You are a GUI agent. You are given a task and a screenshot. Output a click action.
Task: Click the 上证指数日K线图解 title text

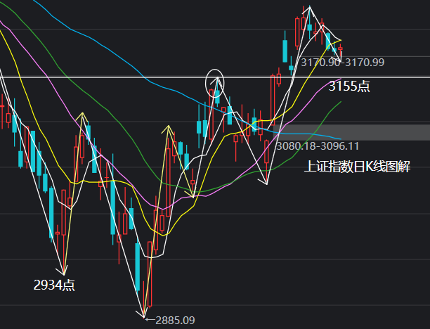[356, 167]
